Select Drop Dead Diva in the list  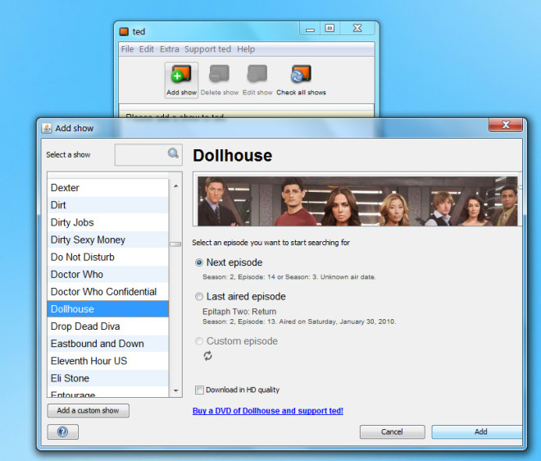(107, 326)
